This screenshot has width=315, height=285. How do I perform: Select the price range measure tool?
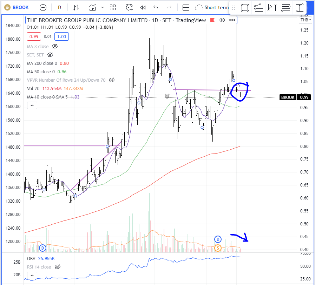coord(299,8)
